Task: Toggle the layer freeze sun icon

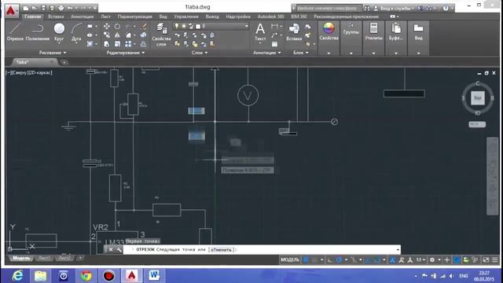Action: tap(184, 26)
